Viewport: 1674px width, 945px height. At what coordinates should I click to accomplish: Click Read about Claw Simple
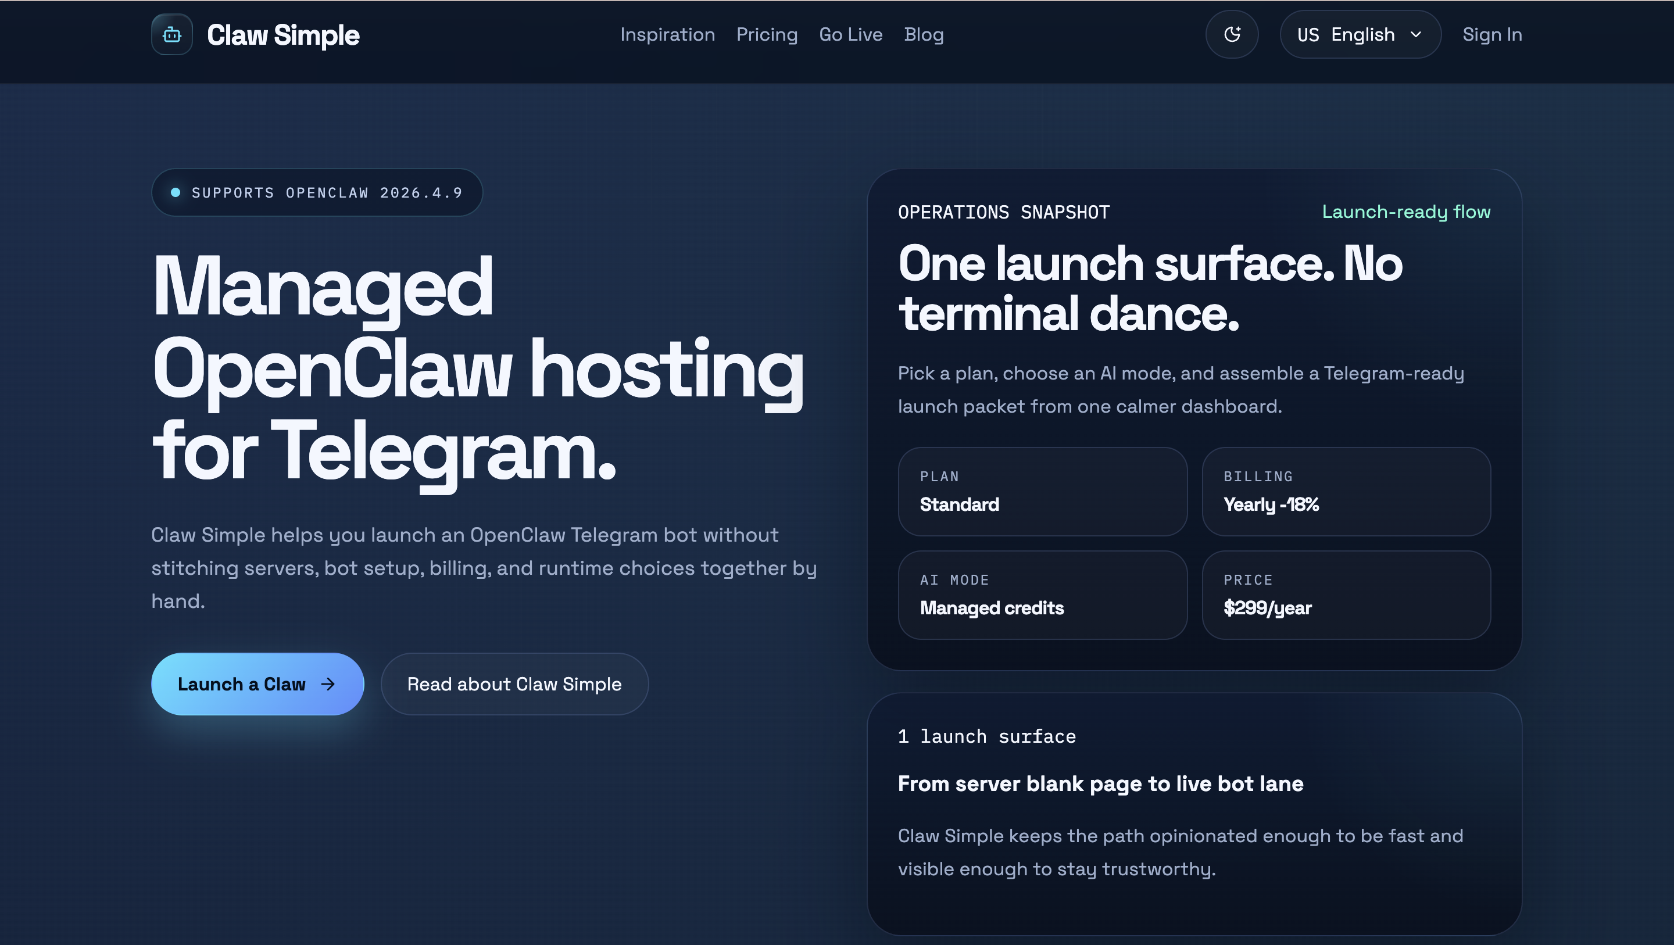pos(514,683)
